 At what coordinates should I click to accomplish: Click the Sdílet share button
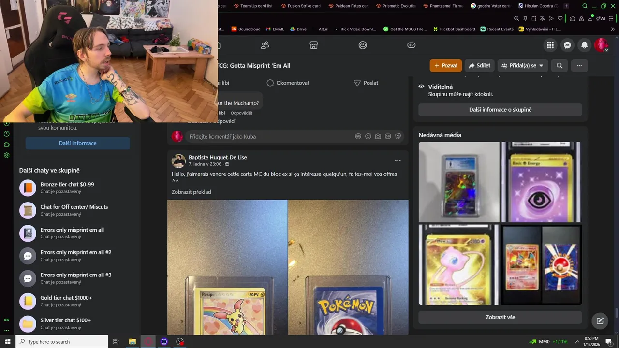pos(480,65)
